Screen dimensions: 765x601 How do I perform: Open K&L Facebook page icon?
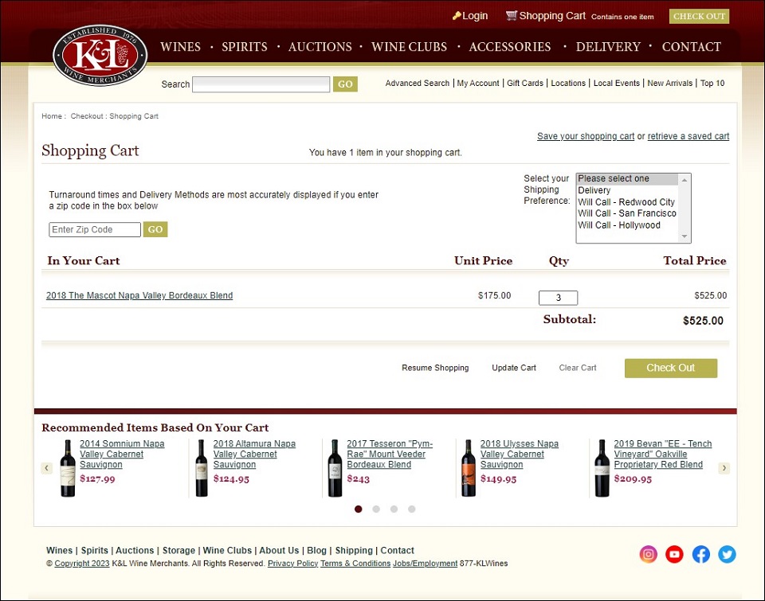coord(701,554)
